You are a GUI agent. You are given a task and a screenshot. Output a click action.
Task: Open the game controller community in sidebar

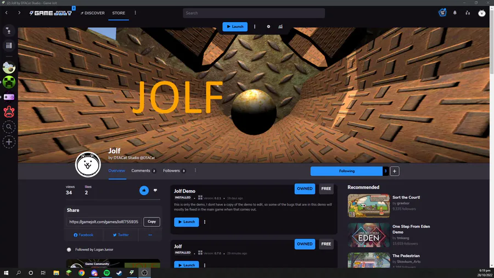point(9,97)
